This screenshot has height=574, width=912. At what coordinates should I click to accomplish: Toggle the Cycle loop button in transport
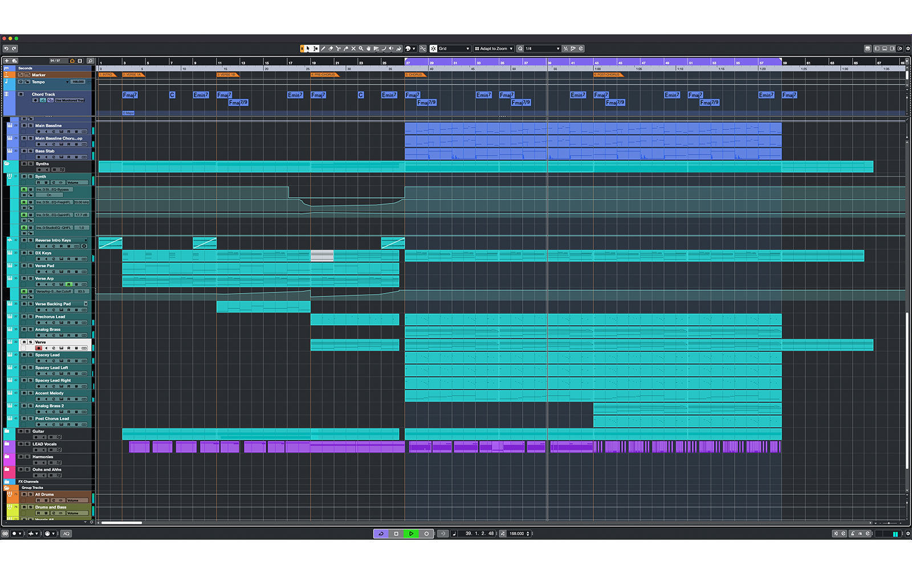click(x=381, y=534)
